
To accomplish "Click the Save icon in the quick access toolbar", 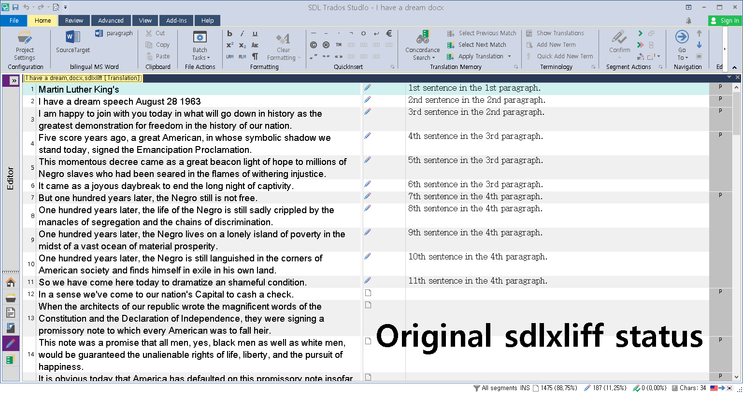I will 15,7.
